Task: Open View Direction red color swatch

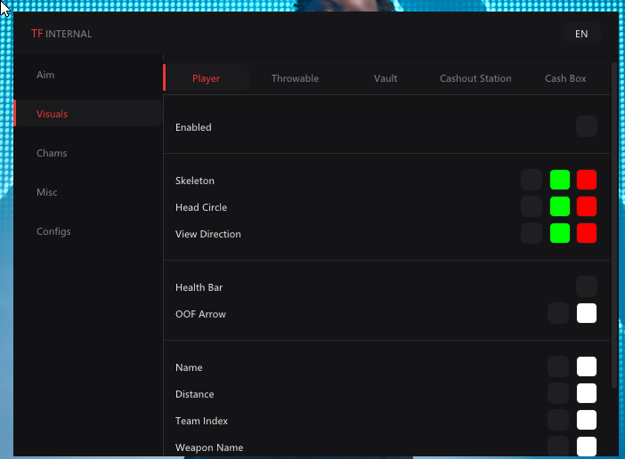Action: pos(587,233)
